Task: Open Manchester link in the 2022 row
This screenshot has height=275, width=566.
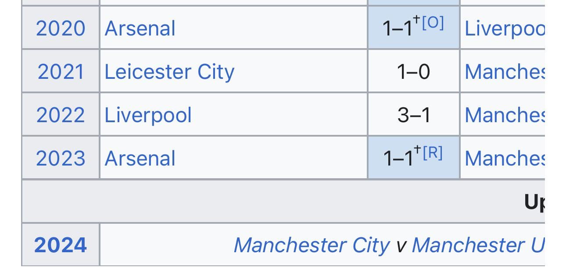Action: (505, 115)
